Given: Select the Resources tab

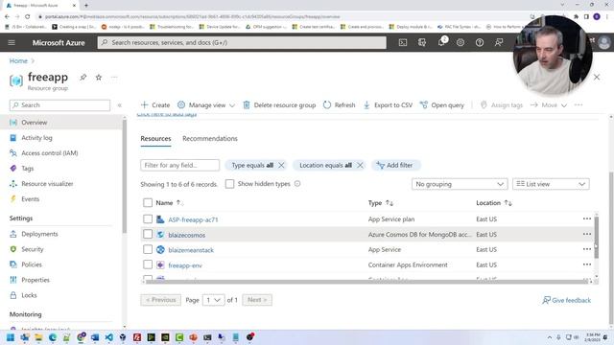Looking at the screenshot, I should tap(155, 138).
